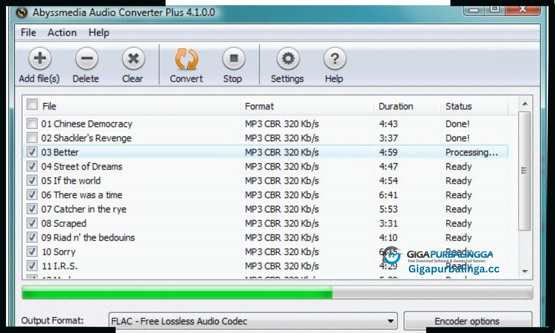Select the 01 Chinese Democracy file name

coord(86,124)
